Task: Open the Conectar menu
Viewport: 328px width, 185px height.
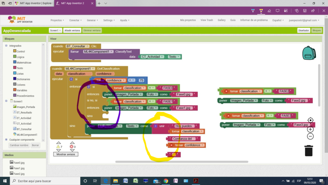Action: point(75,20)
